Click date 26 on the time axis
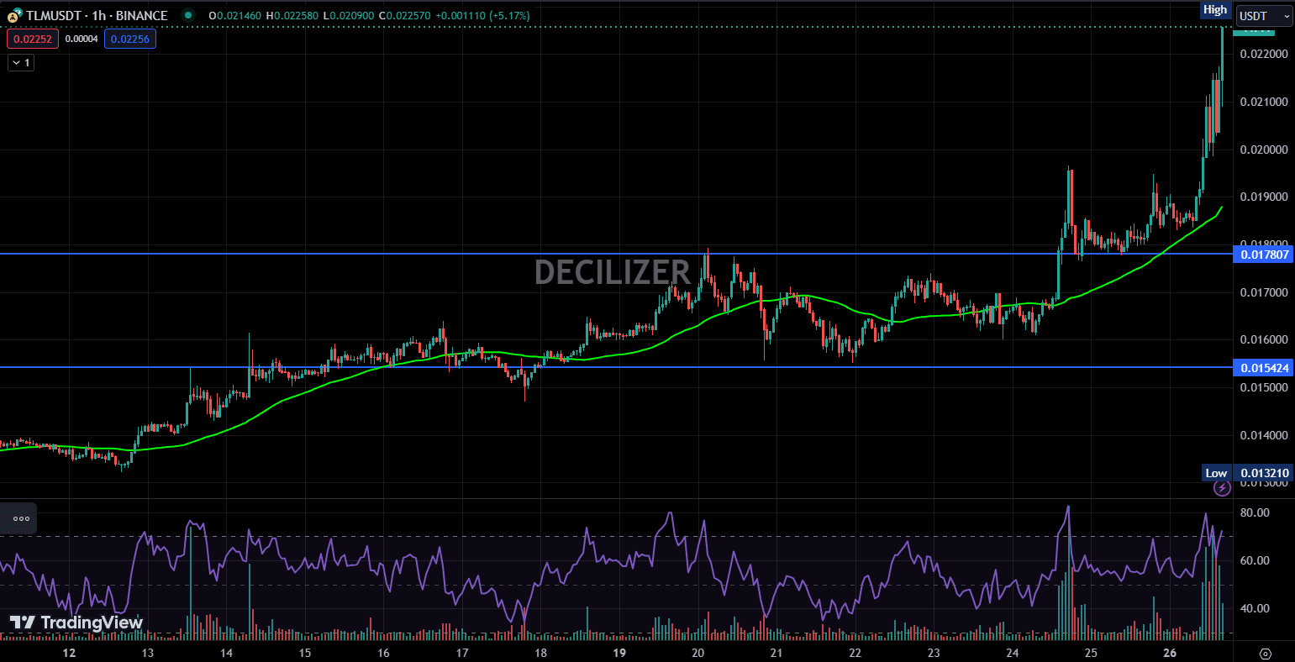 (1169, 653)
